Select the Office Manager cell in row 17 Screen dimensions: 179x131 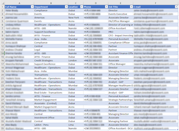[121, 64]
